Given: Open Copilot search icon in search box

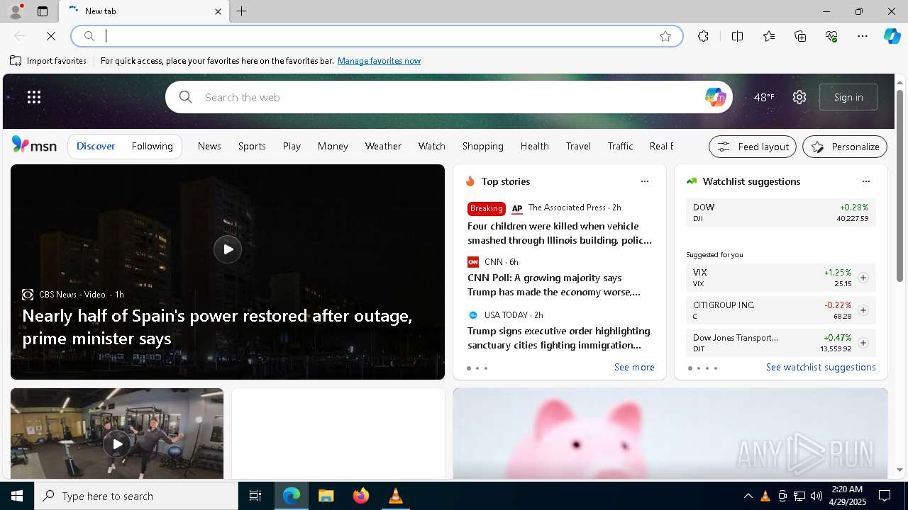Looking at the screenshot, I should tap(715, 97).
